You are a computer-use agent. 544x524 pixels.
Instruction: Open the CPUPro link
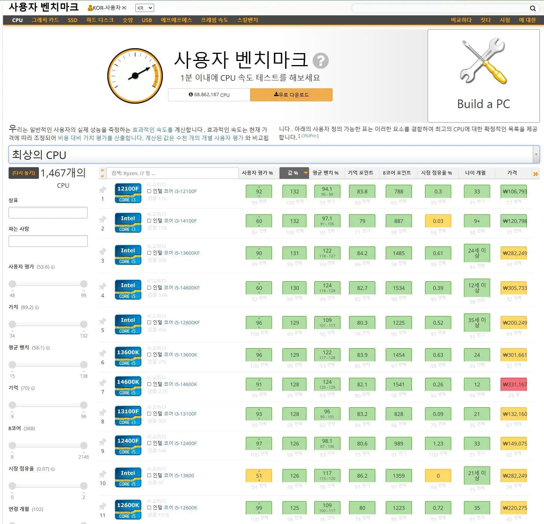point(309,136)
